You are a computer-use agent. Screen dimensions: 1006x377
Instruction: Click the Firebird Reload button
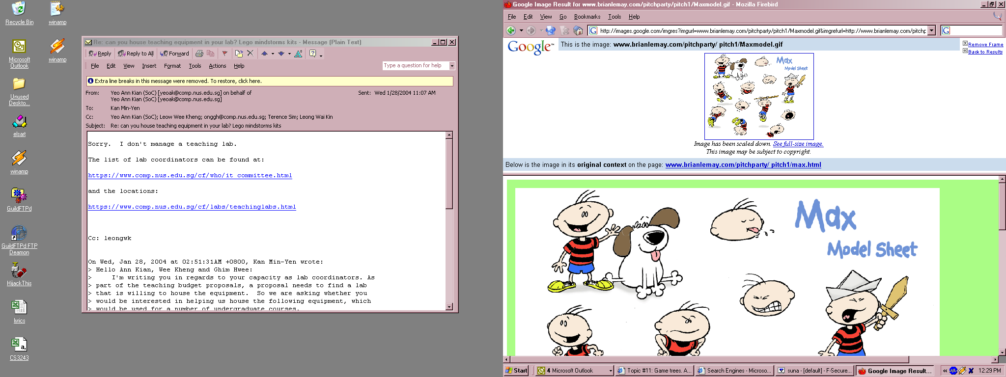click(551, 30)
